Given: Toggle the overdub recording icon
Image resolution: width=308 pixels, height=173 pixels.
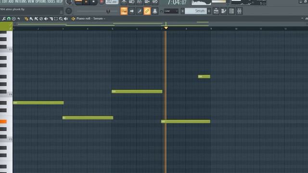Looking at the screenshot, I should [147, 2].
